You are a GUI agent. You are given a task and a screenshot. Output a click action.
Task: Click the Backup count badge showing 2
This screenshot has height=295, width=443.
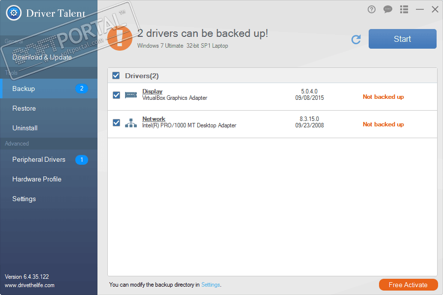[x=82, y=88]
